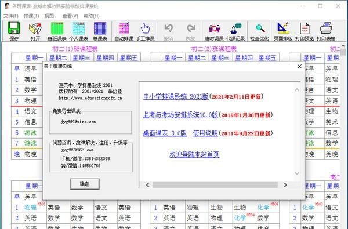View 代课记录 substitute records icon
This screenshot has height=229, width=348.
point(235,31)
